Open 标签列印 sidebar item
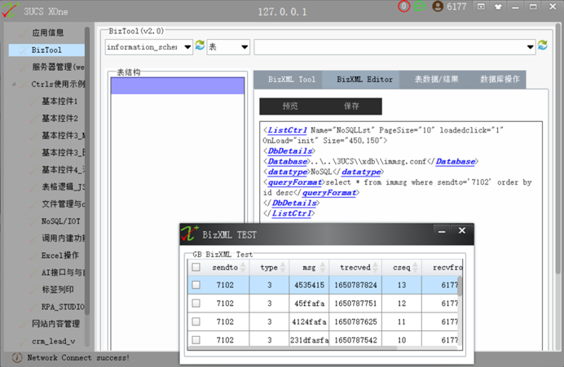Viewport: 564px width, 367px height. 58,290
